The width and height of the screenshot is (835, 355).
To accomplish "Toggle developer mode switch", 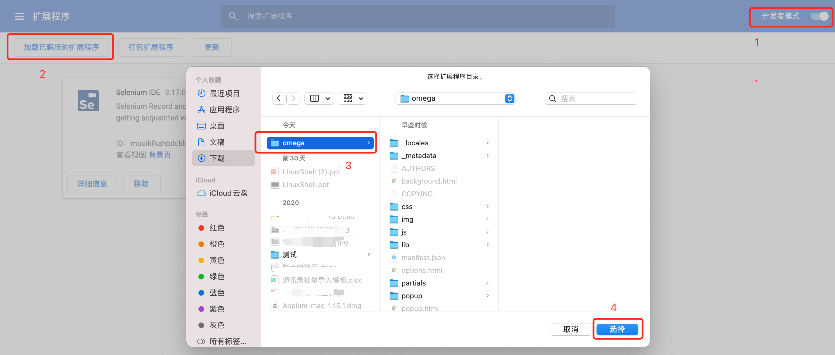I will tap(819, 16).
